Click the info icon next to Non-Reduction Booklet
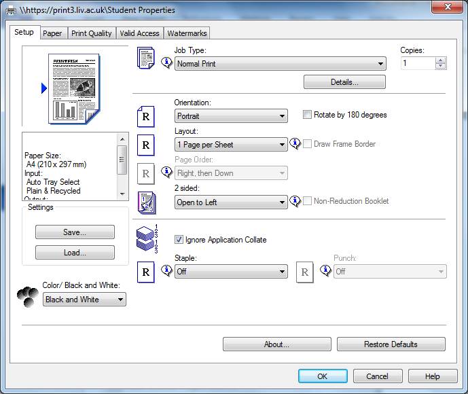Image resolution: width=468 pixels, height=394 pixels. [295, 201]
